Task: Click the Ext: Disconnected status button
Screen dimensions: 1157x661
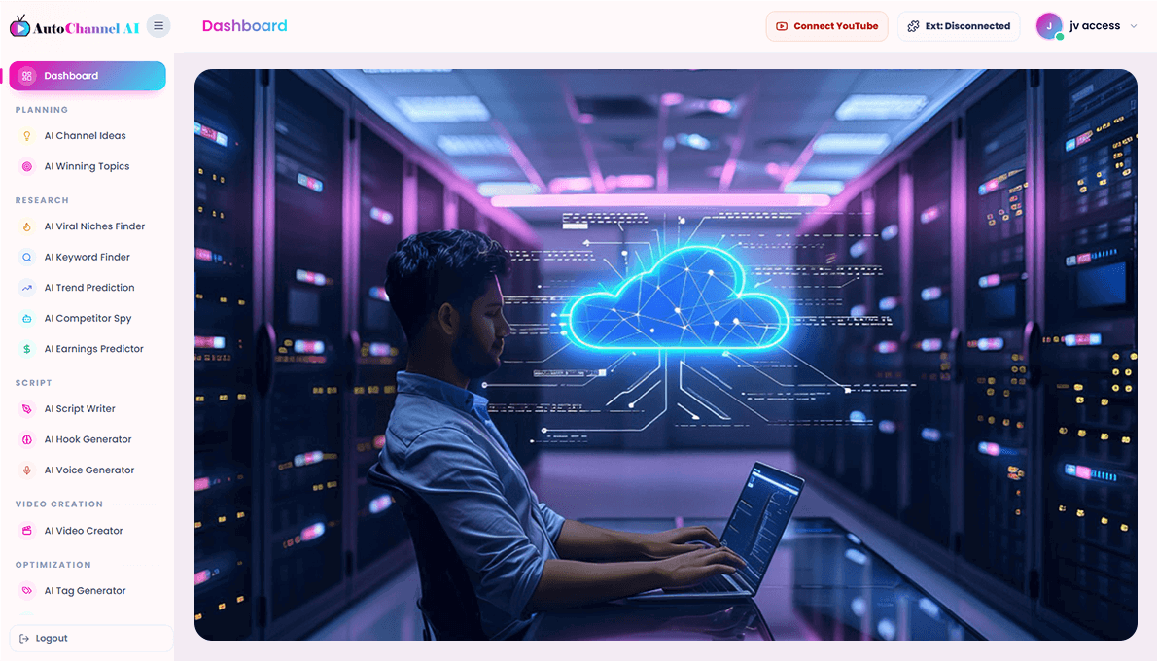Action: 959,26
